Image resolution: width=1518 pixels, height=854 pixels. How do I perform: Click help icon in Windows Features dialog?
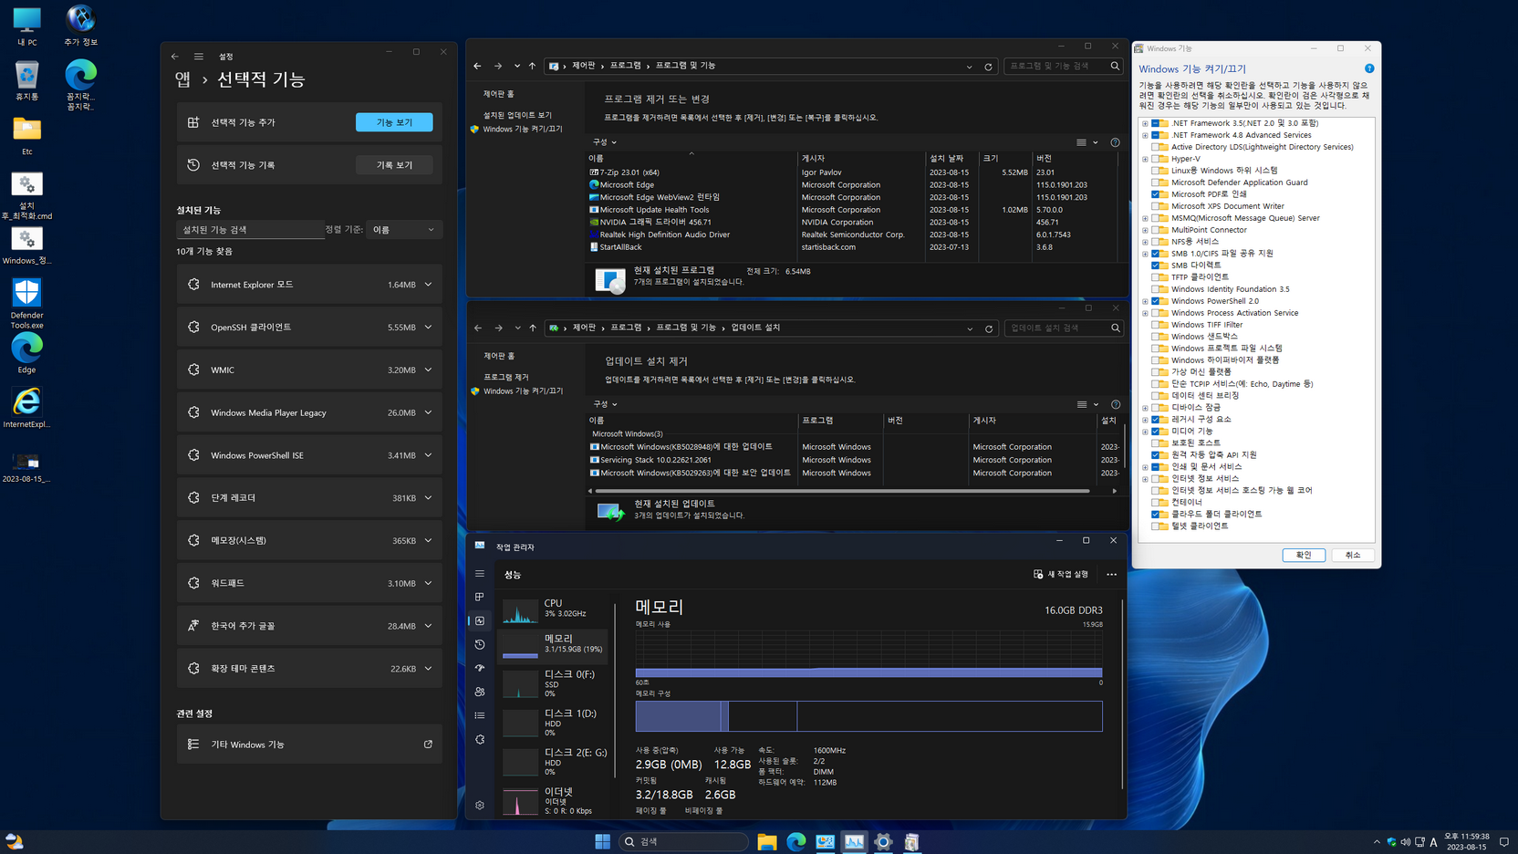[1368, 68]
